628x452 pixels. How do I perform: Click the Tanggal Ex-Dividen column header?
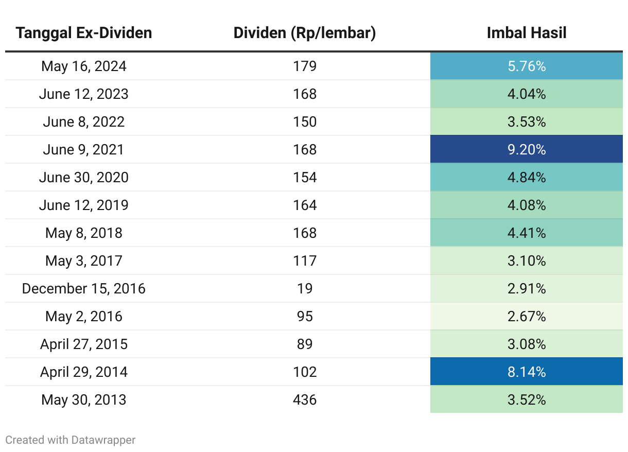tap(84, 33)
